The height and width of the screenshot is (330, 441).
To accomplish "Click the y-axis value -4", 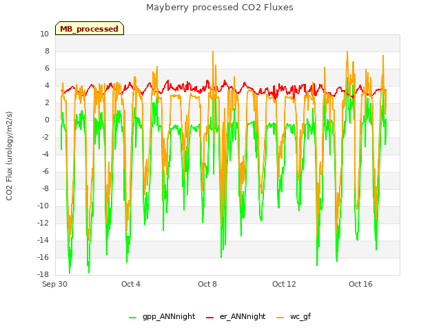I will pyautogui.click(x=45, y=154).
